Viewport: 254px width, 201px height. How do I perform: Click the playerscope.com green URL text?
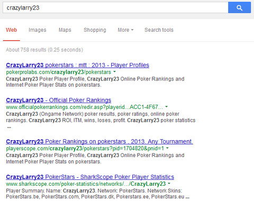(x=85, y=149)
